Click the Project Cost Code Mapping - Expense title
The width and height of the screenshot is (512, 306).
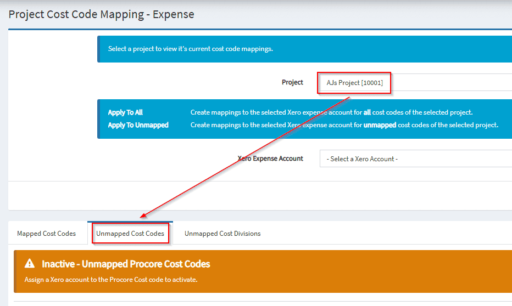pyautogui.click(x=102, y=14)
